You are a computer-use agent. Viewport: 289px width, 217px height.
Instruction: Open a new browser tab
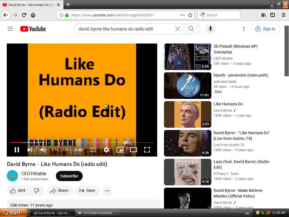pos(68,5)
